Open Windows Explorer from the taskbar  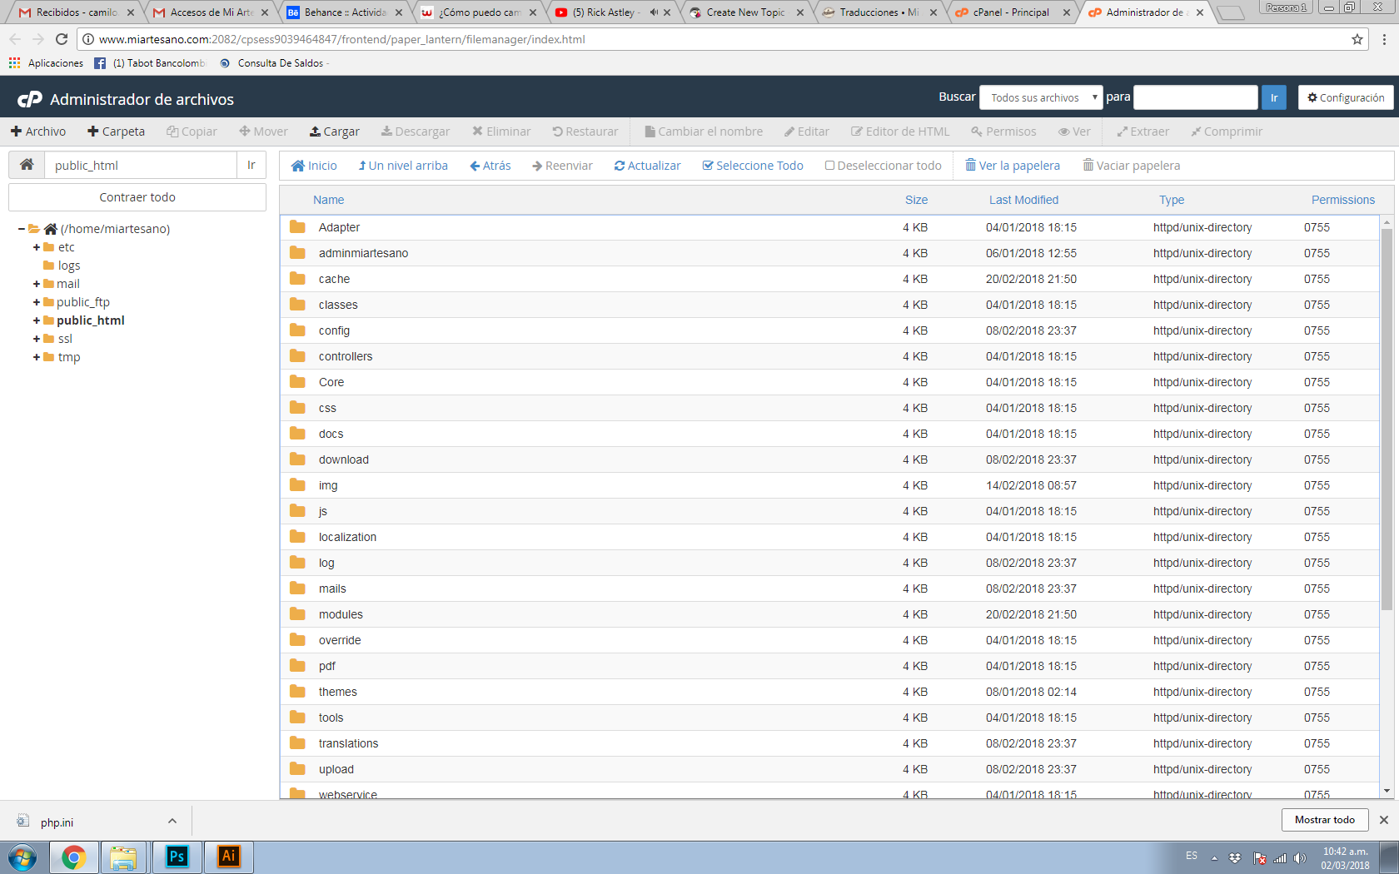123,857
